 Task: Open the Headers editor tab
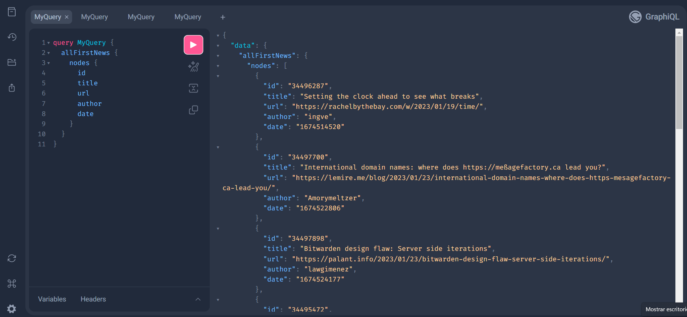pyautogui.click(x=93, y=299)
